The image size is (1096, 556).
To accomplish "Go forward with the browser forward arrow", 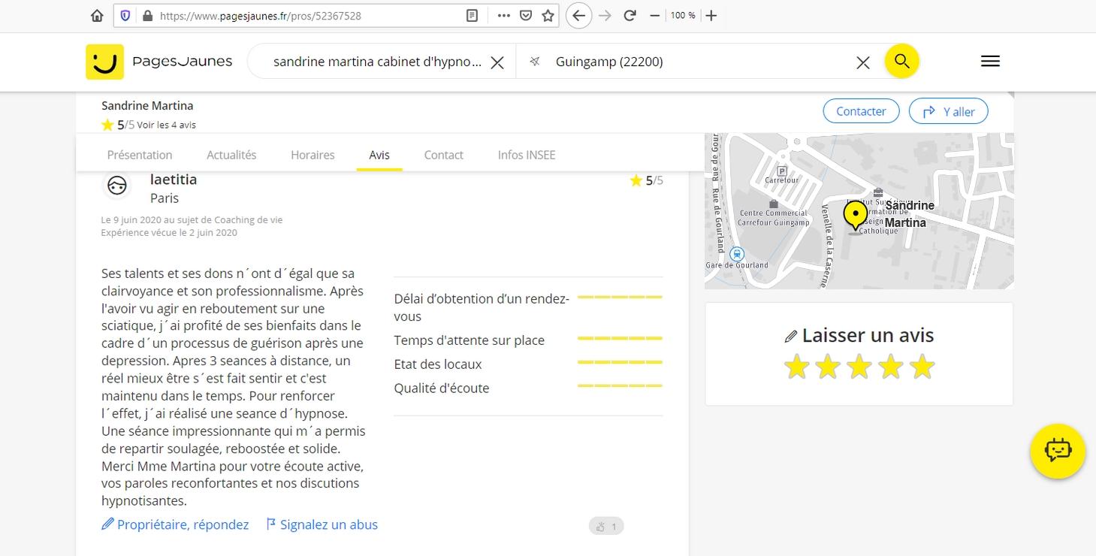I will point(605,16).
